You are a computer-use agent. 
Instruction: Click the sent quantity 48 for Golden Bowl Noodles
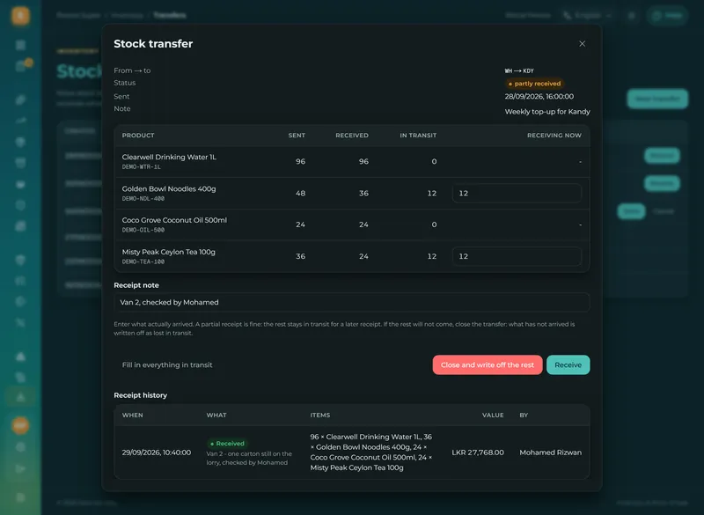click(x=300, y=193)
